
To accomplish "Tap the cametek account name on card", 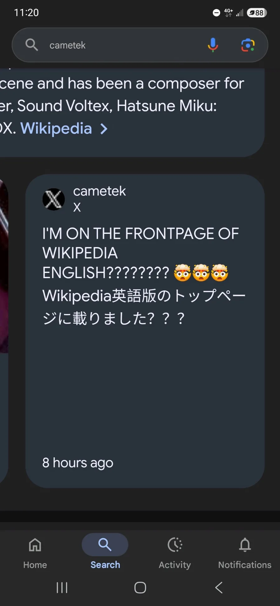I will (100, 191).
